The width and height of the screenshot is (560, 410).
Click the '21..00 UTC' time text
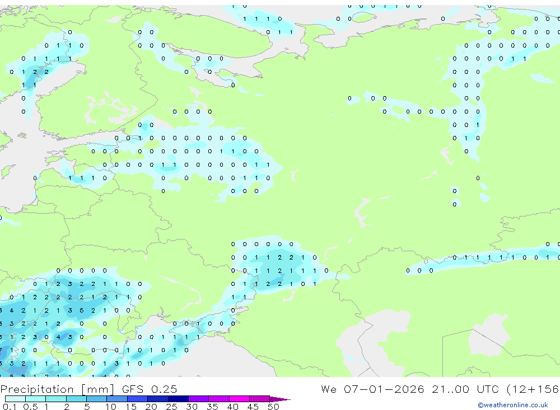(465, 389)
